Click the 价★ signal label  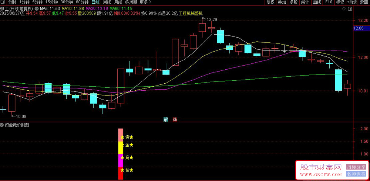pyautogui.click(x=129, y=170)
